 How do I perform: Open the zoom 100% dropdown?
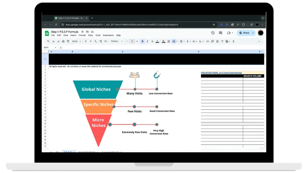(76, 42)
